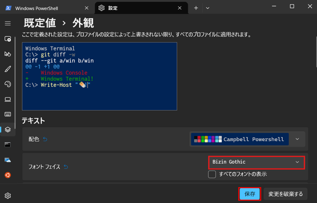Open the Color schemes palette icon
This screenshot has width=317, height=203.
tap(8, 84)
